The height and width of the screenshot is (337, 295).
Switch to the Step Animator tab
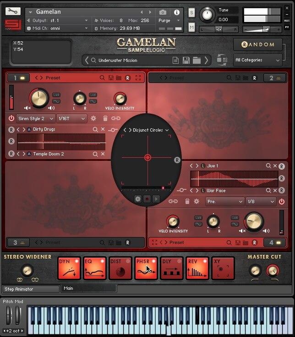(31, 289)
